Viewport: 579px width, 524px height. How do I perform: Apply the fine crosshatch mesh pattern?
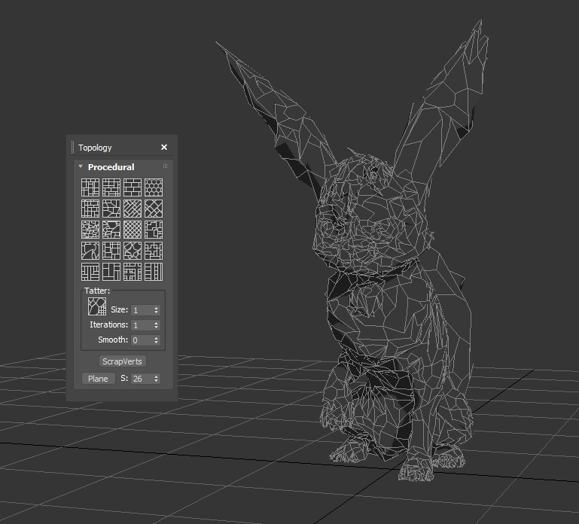pos(133,230)
